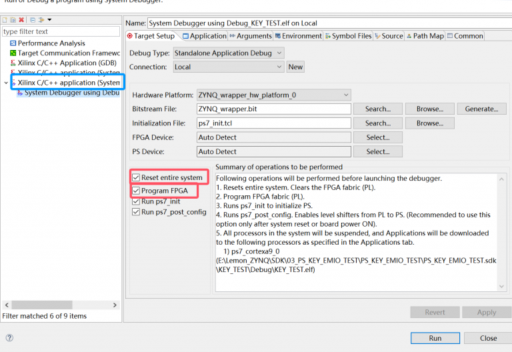Open the Debug Type dropdown

[229, 53]
